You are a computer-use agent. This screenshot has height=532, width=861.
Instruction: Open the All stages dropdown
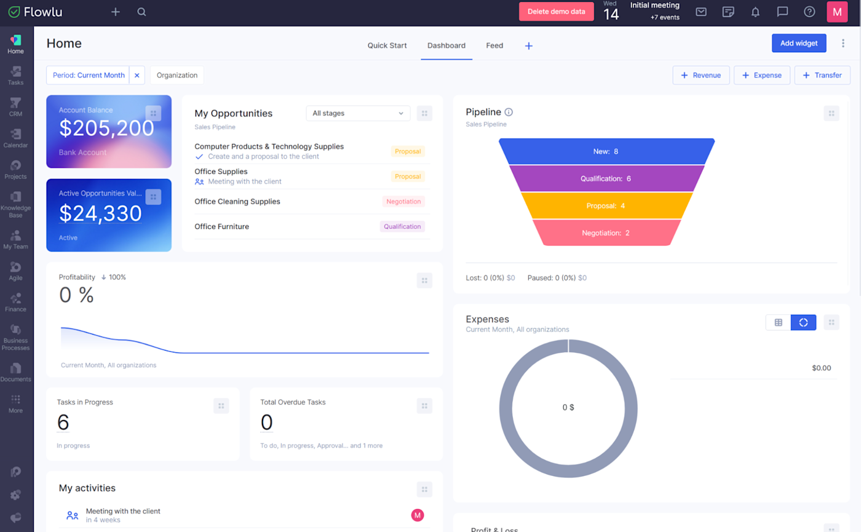pyautogui.click(x=358, y=113)
